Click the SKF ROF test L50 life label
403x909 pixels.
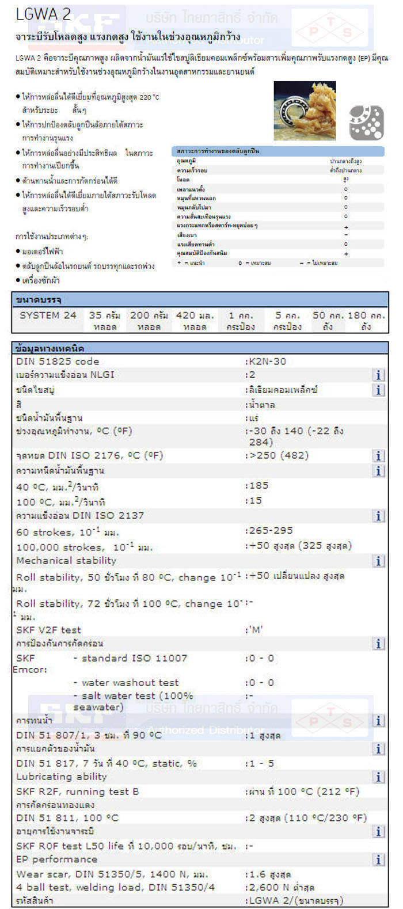coord(127,846)
